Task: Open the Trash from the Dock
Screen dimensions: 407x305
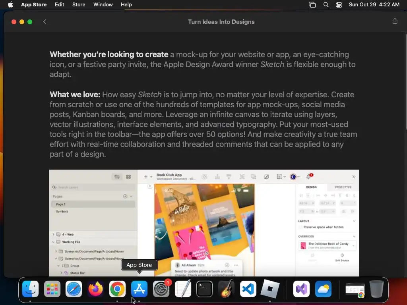Action: click(x=377, y=289)
